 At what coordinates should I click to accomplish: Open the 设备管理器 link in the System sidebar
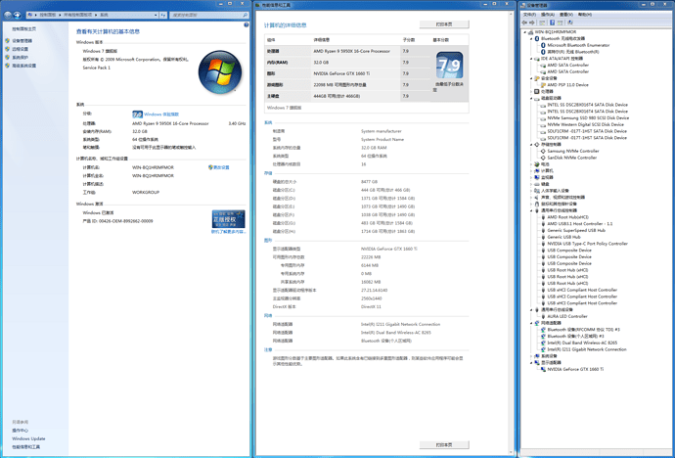click(x=22, y=40)
